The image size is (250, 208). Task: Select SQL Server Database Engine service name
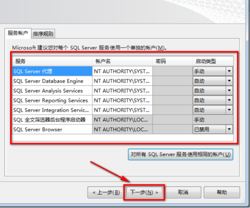tap(52, 81)
